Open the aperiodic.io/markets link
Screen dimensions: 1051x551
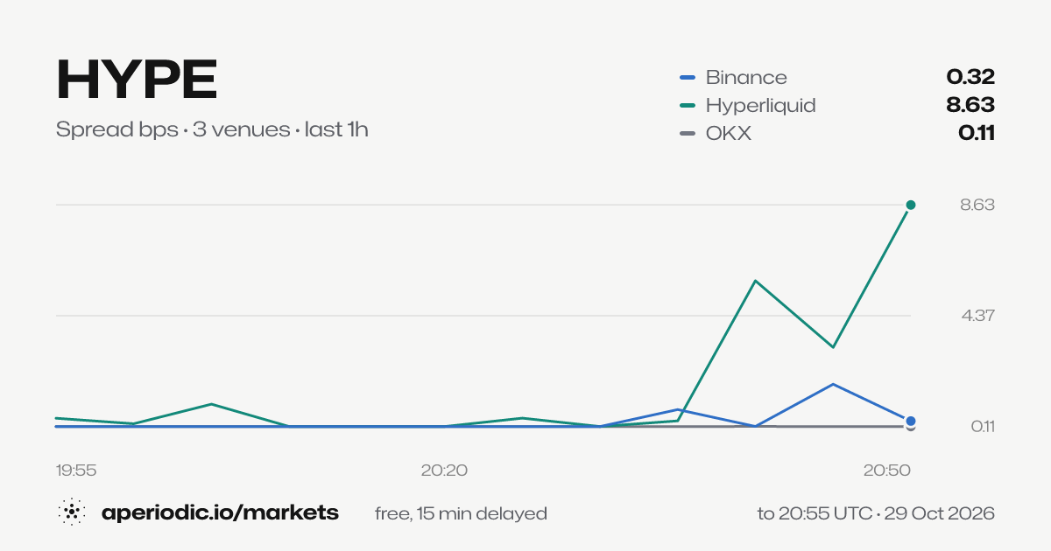220,513
